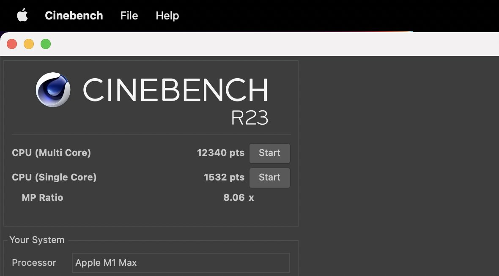Click the 1532 pts single-core score

coord(224,178)
